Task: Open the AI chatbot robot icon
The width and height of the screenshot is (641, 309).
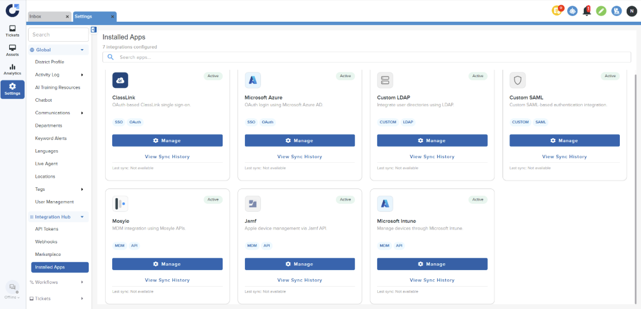Action: coord(572,11)
